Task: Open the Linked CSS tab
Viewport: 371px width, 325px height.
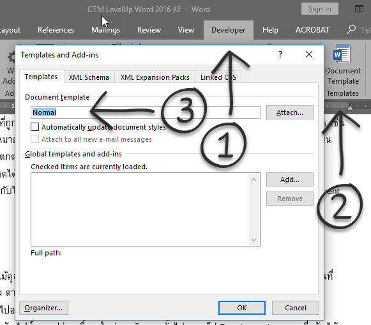Action: (x=218, y=77)
